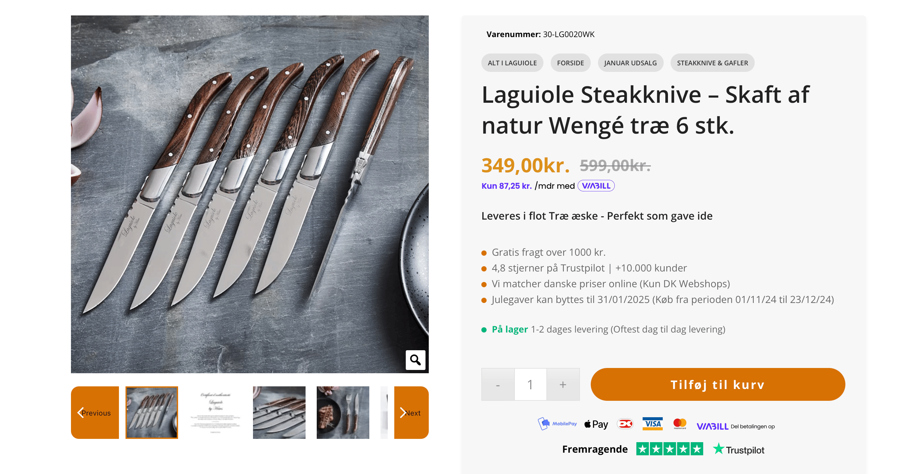Click the VISA card icon
The height and width of the screenshot is (474, 918).
tap(652, 423)
